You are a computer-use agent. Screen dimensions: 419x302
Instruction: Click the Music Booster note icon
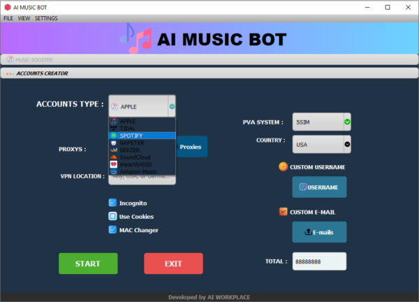10,59
